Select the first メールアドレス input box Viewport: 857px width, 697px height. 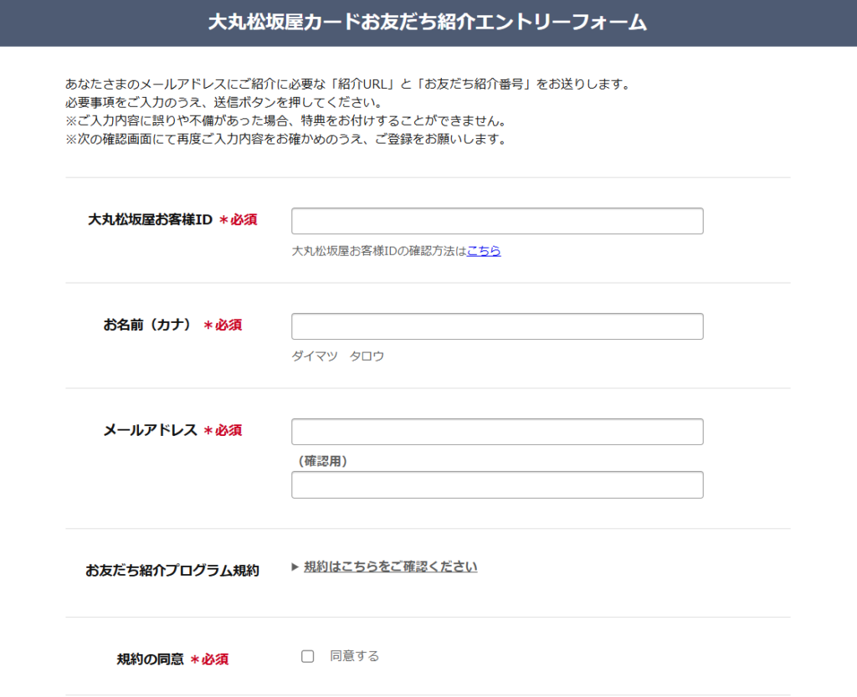[x=497, y=432]
